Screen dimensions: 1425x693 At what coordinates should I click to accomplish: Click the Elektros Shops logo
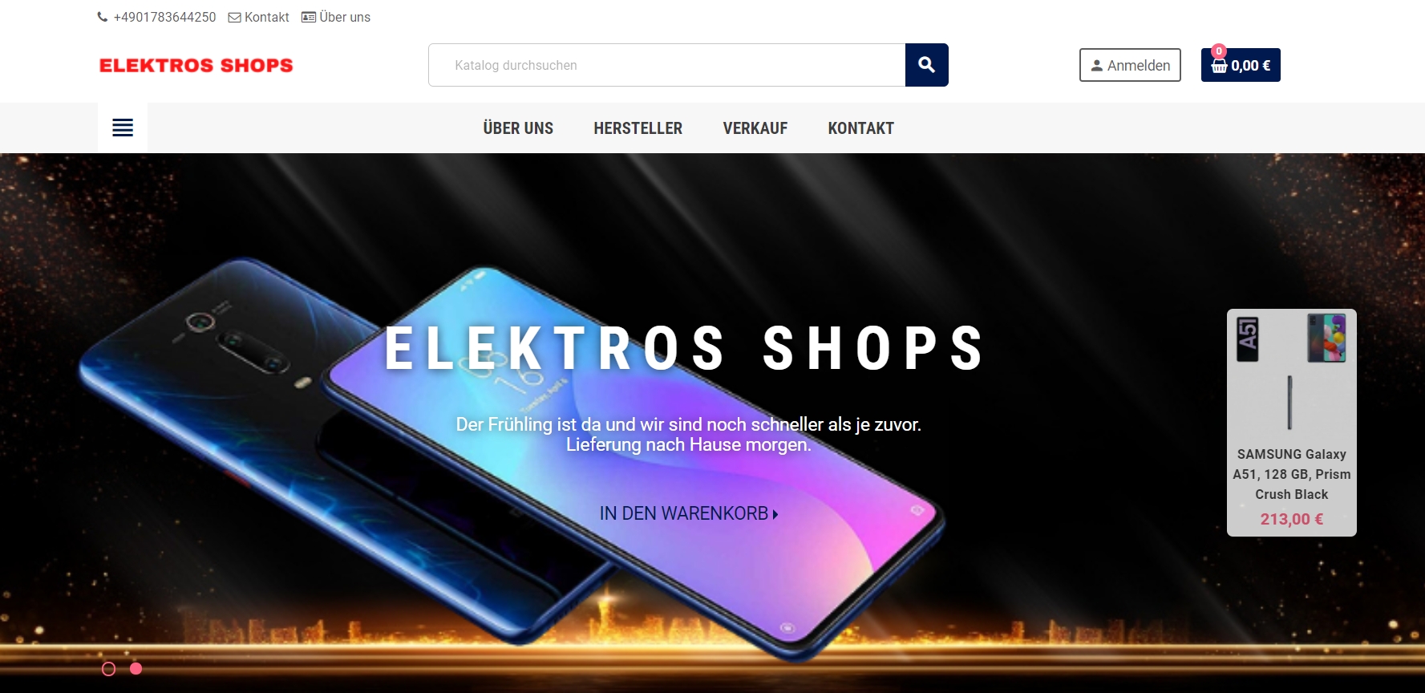196,65
